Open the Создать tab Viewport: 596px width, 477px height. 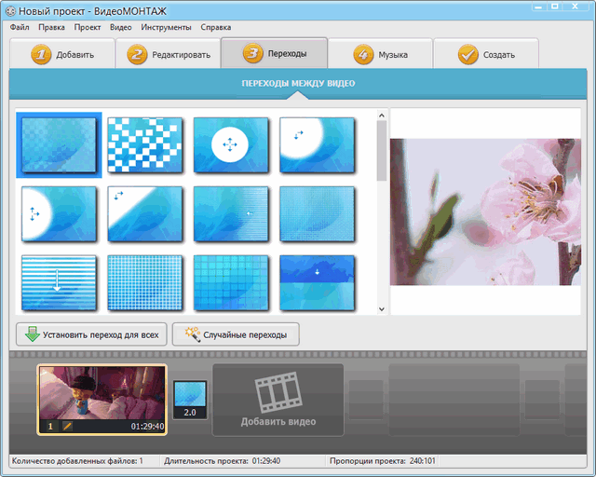tap(485, 54)
